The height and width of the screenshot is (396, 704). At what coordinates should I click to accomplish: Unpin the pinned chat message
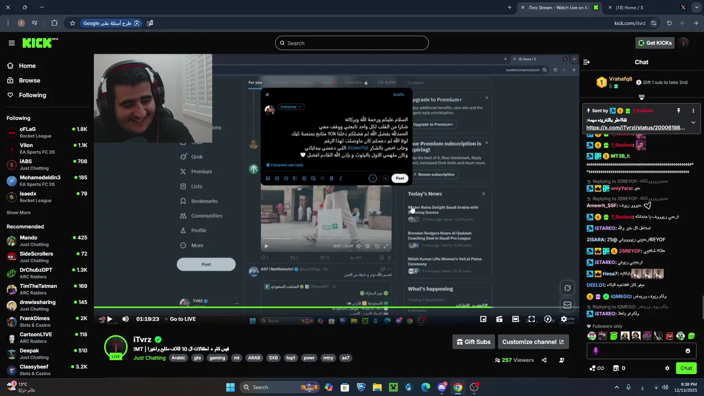coord(679,111)
